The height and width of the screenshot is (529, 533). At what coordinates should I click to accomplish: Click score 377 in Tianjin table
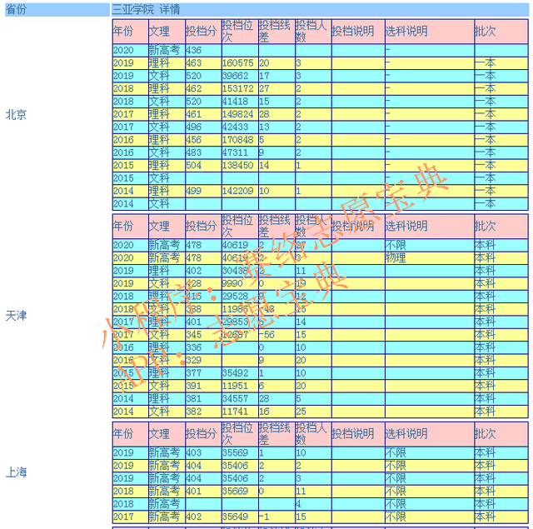203,373
